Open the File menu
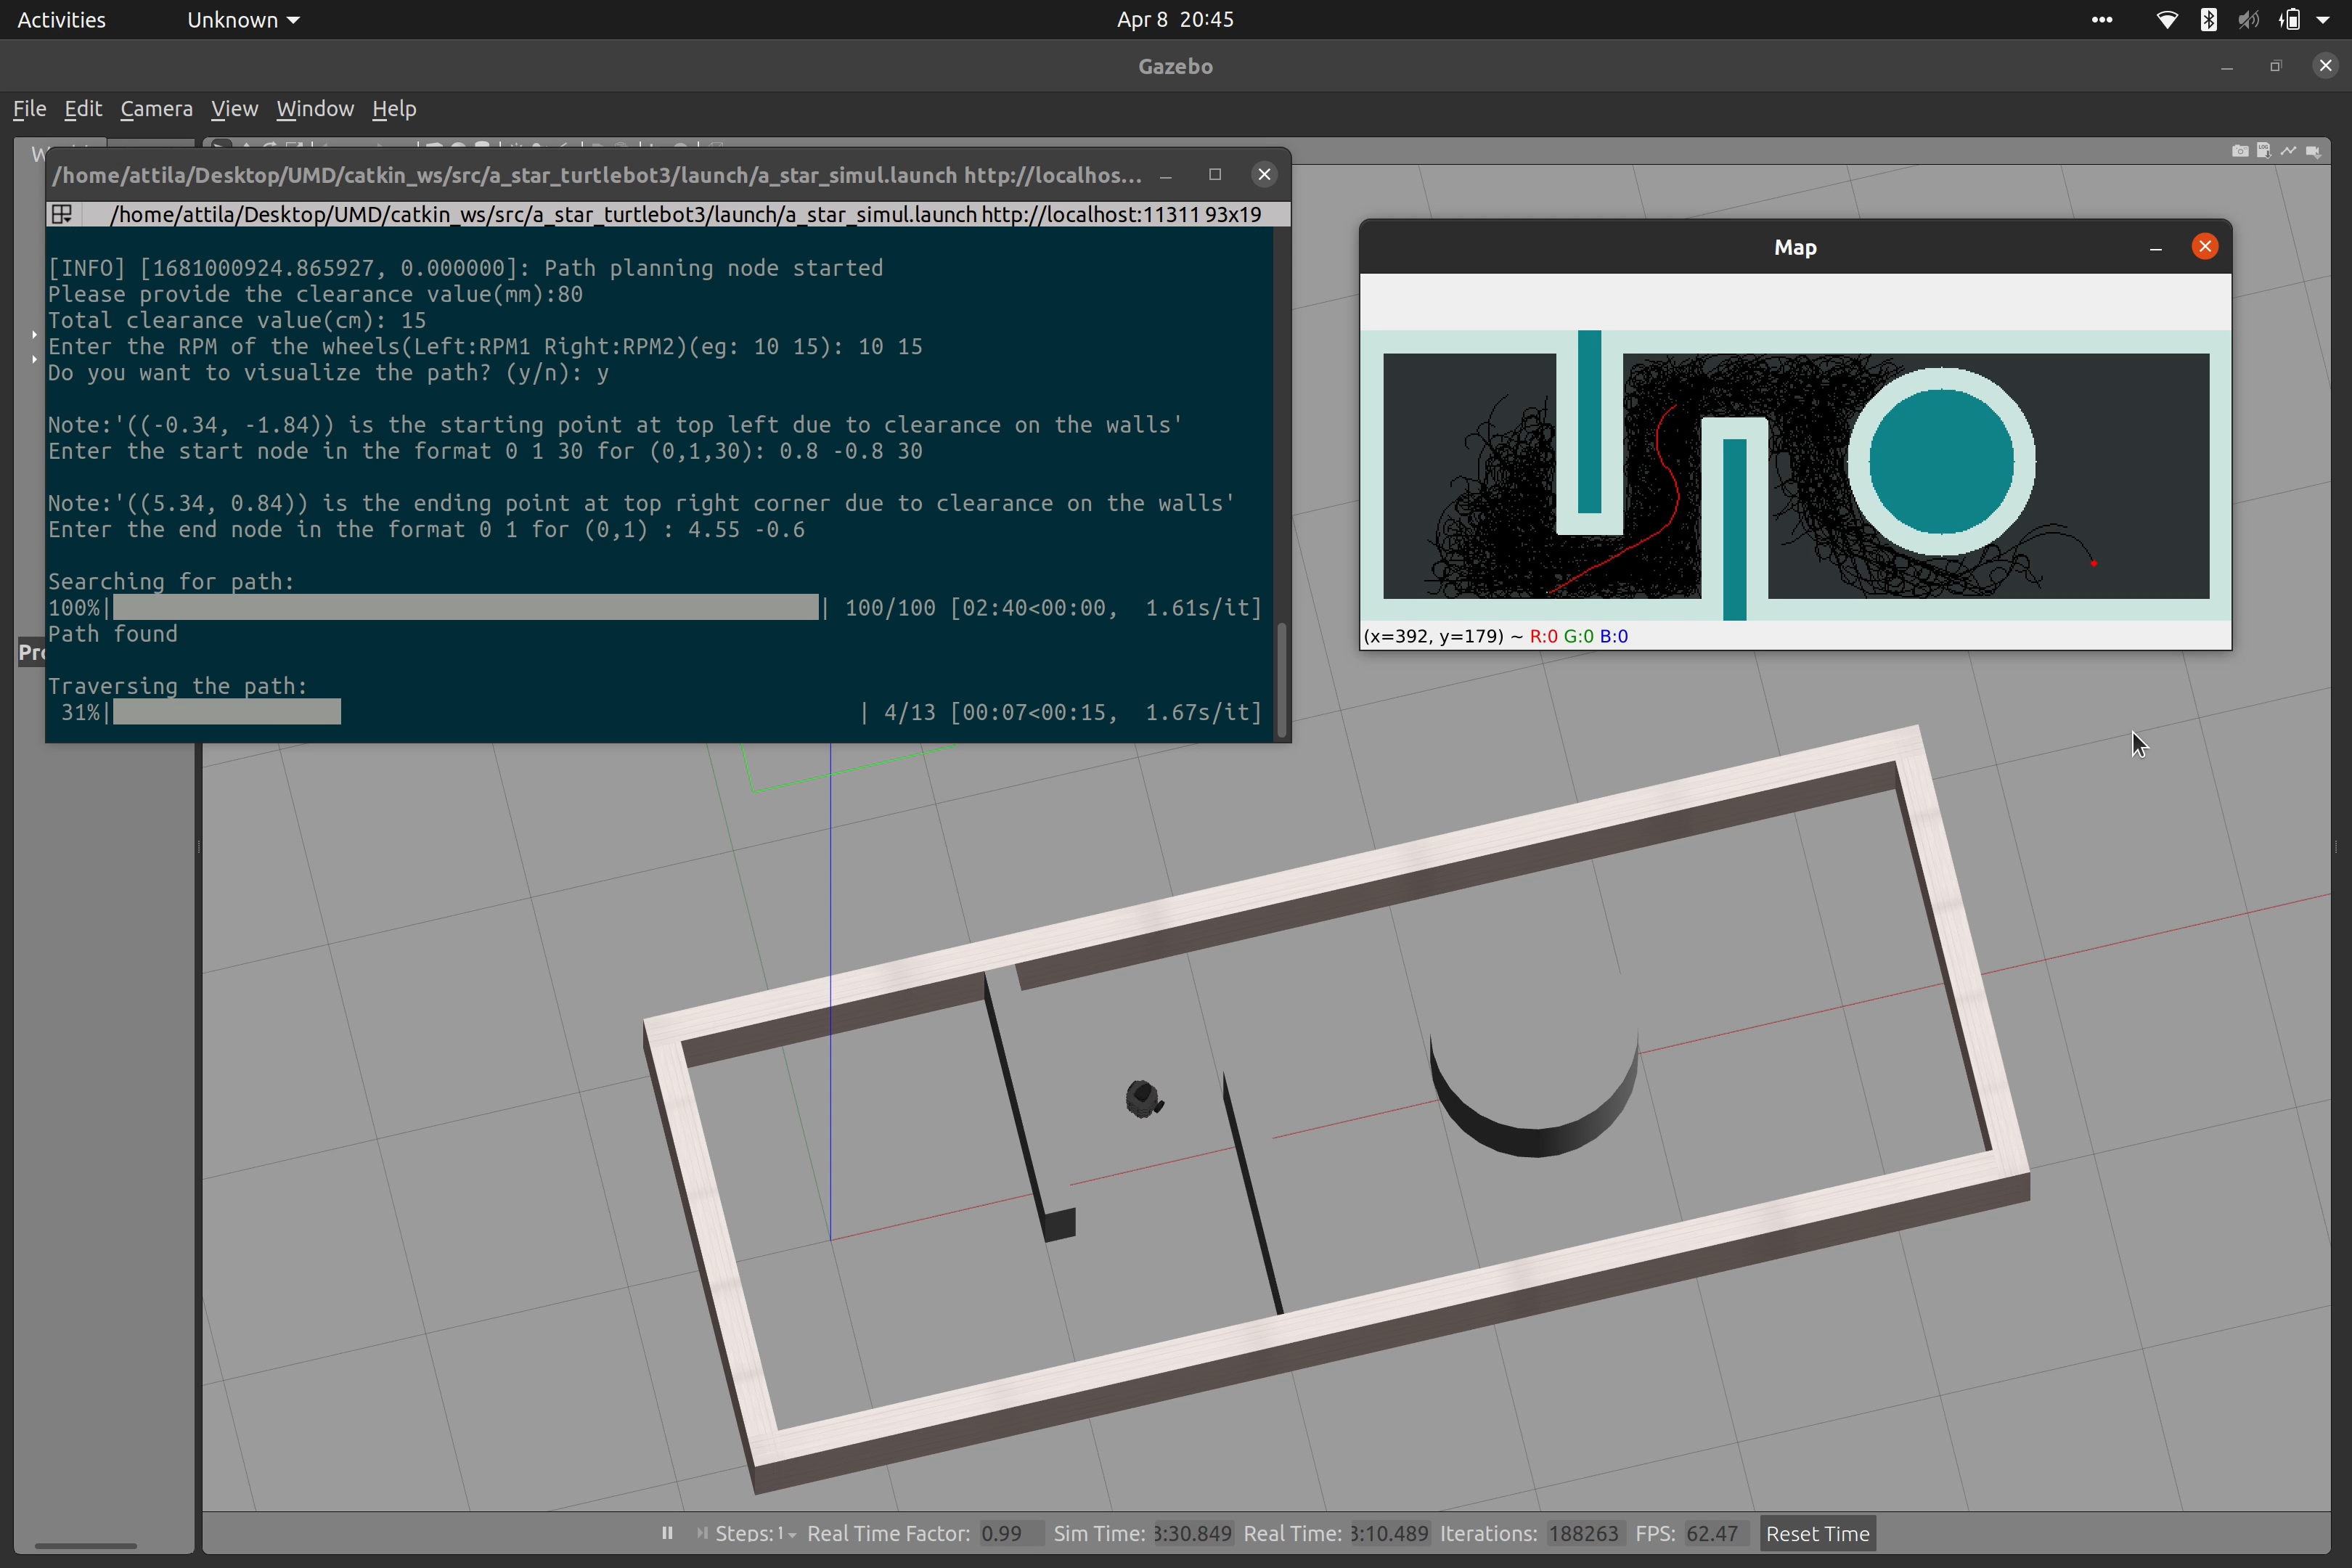Viewport: 2352px width, 1568px height. coord(29,108)
